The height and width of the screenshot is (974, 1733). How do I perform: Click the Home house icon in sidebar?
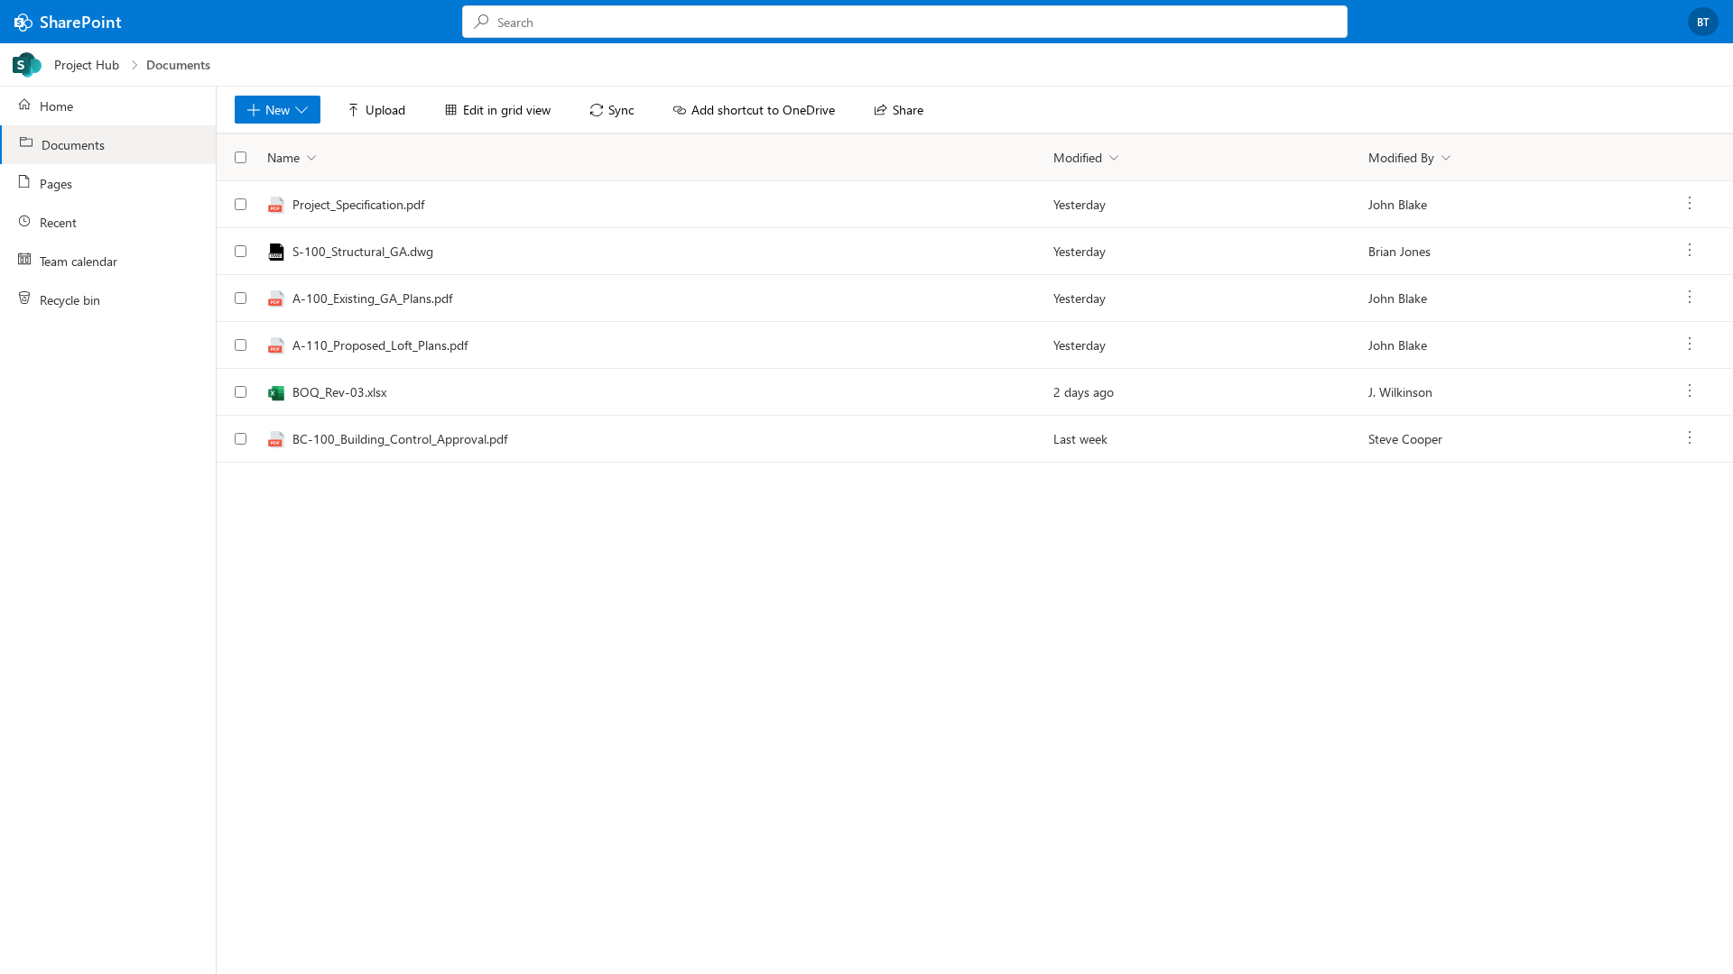[x=24, y=106]
